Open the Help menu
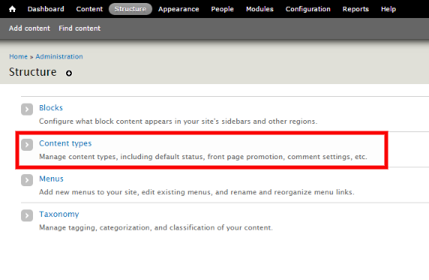Image resolution: width=429 pixels, height=280 pixels. tap(388, 9)
